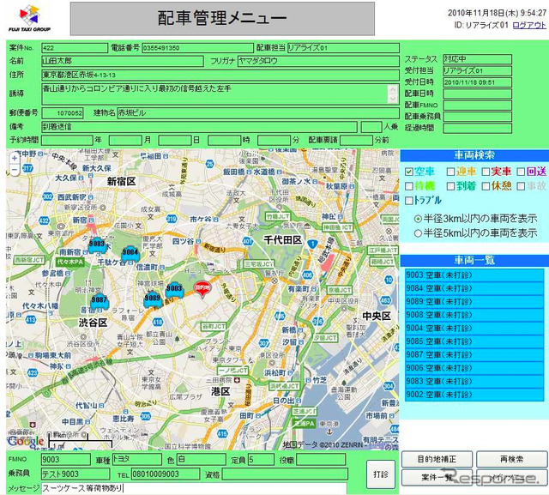This screenshot has height=495, width=549.
Task: Check the トラブル filter checkbox
Action: click(x=409, y=201)
